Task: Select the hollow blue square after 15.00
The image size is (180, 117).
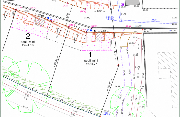Action: (51, 19)
